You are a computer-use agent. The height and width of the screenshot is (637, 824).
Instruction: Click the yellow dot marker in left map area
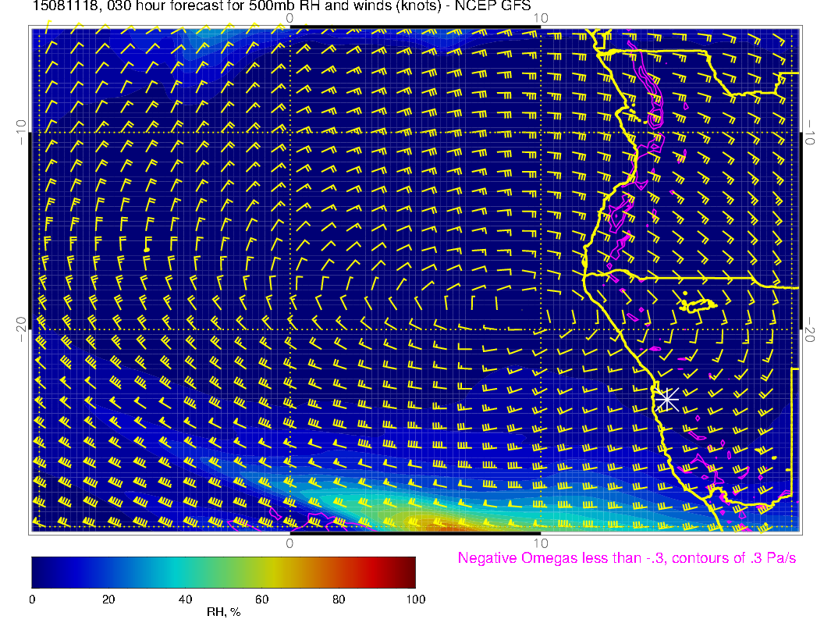pos(147,249)
